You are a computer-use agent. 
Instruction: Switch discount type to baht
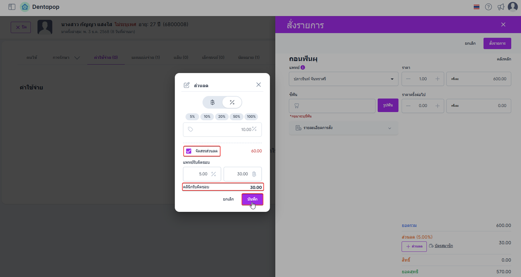coord(212,102)
